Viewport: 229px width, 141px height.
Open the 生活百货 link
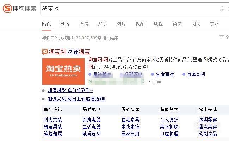[x=165, y=74]
